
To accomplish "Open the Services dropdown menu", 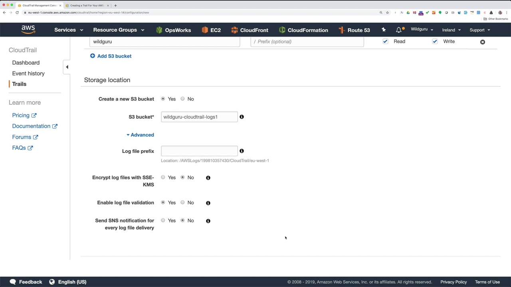I will (x=69, y=30).
